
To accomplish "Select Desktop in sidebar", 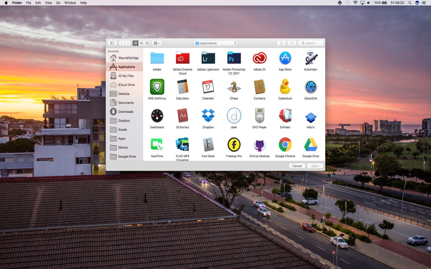I will pos(124,94).
